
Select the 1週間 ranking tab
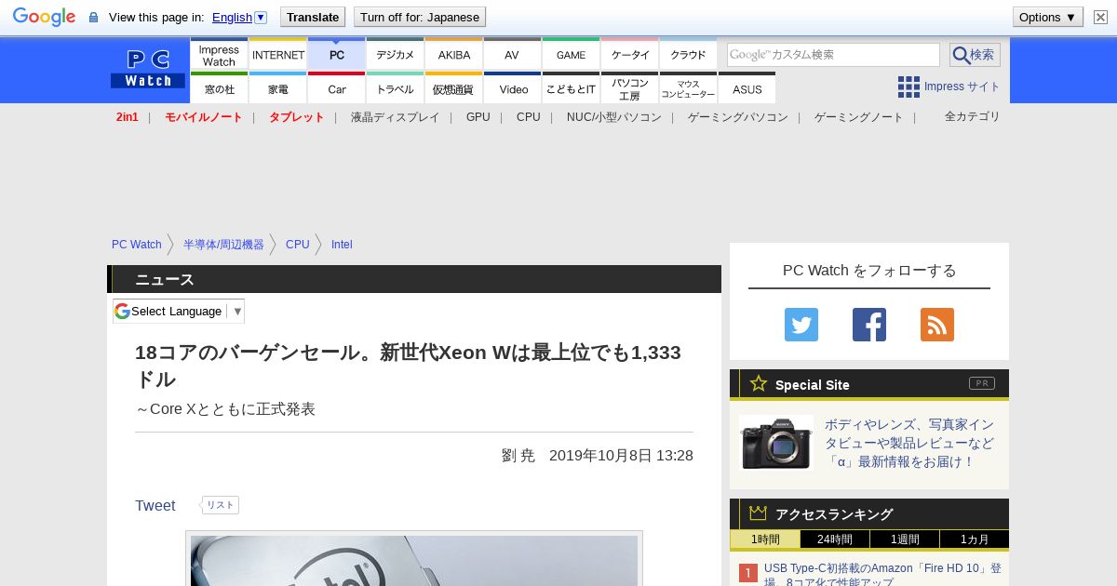pos(905,539)
